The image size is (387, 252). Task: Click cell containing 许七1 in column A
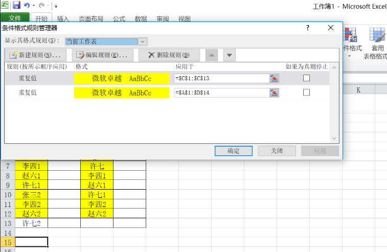31,185
